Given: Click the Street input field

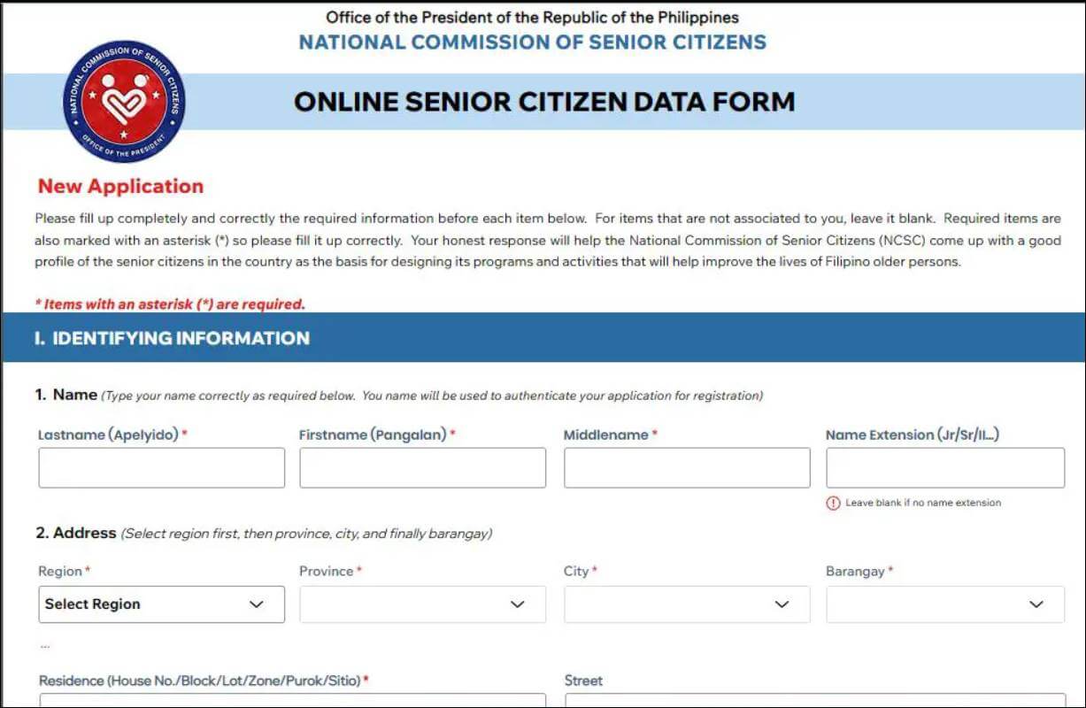Looking at the screenshot, I should 814,700.
